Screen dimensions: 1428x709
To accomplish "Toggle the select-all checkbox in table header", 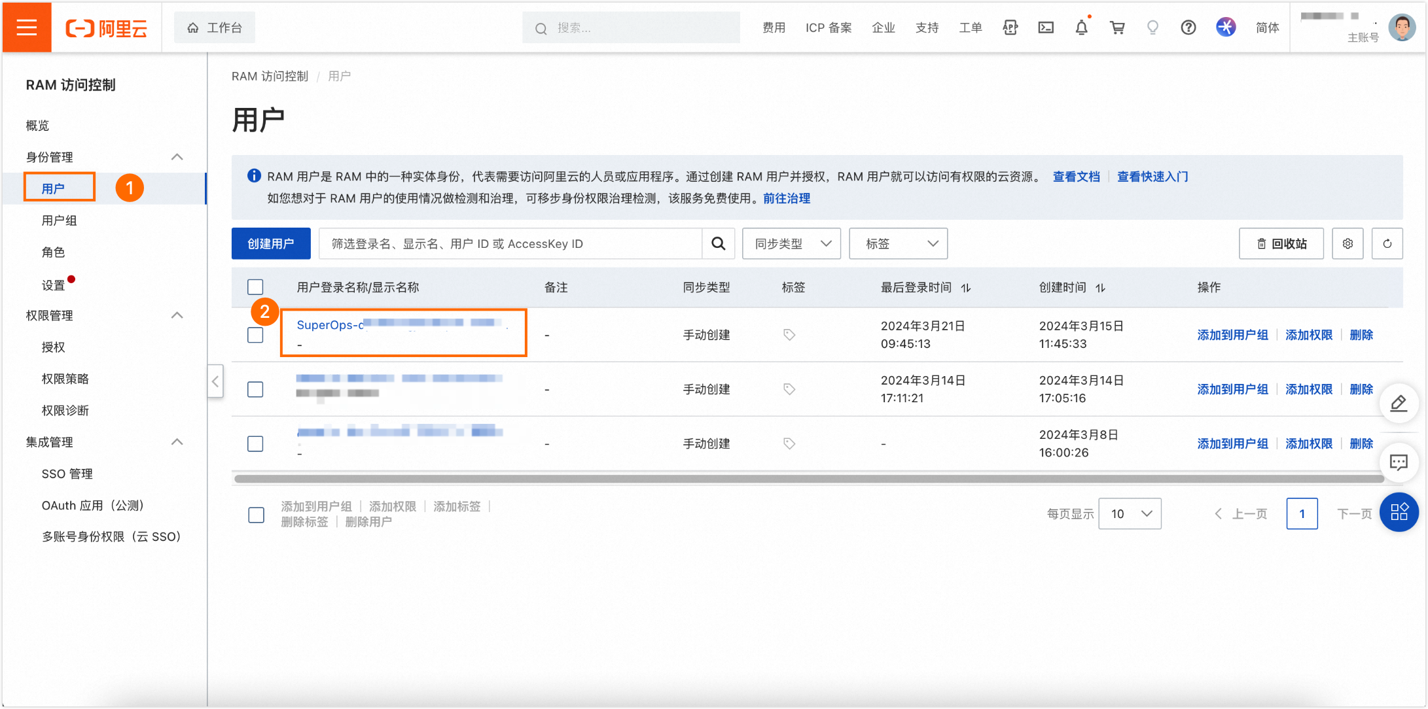I will coord(255,287).
